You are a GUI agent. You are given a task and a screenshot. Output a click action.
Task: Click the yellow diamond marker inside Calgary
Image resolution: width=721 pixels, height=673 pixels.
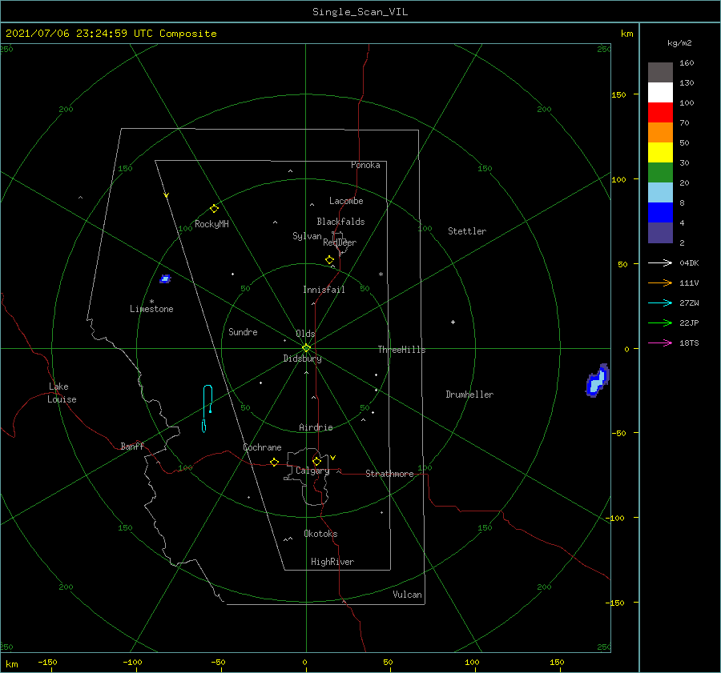pyautogui.click(x=316, y=461)
